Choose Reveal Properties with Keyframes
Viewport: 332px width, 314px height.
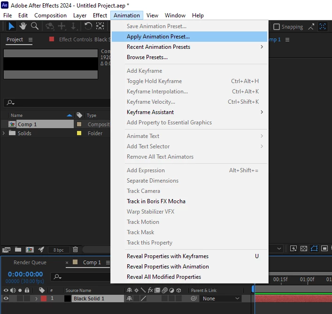pyautogui.click(x=190, y=256)
